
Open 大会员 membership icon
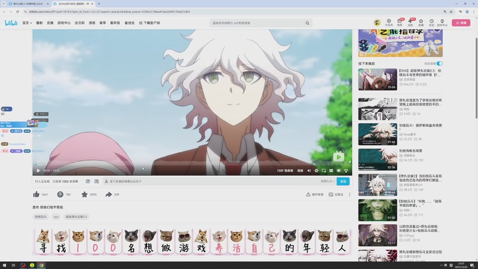point(389,23)
